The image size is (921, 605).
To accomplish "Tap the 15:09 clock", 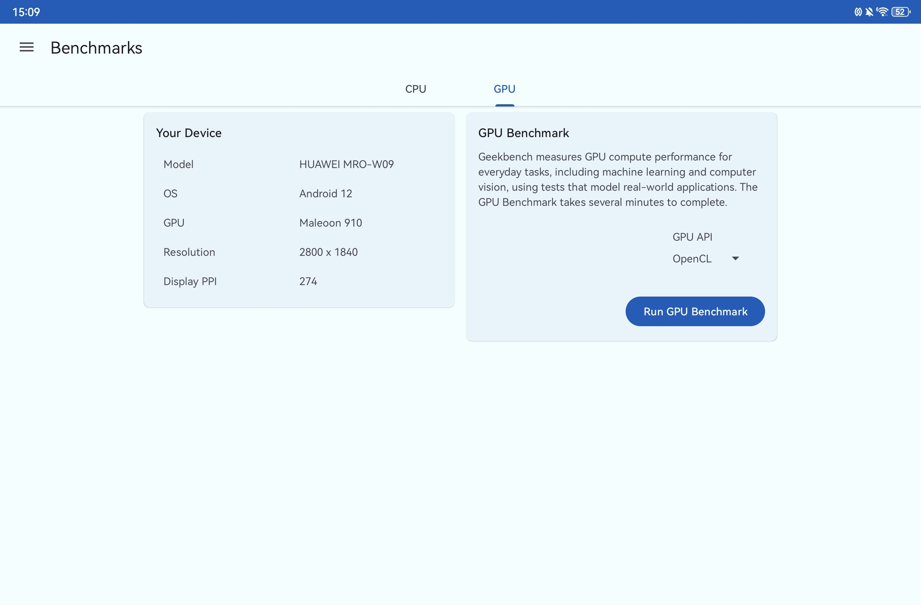I will pos(26,12).
